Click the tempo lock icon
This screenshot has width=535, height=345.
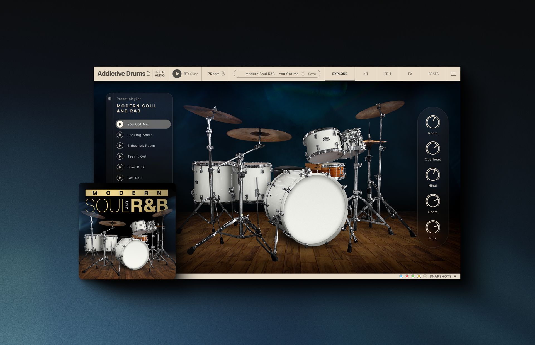pos(223,74)
